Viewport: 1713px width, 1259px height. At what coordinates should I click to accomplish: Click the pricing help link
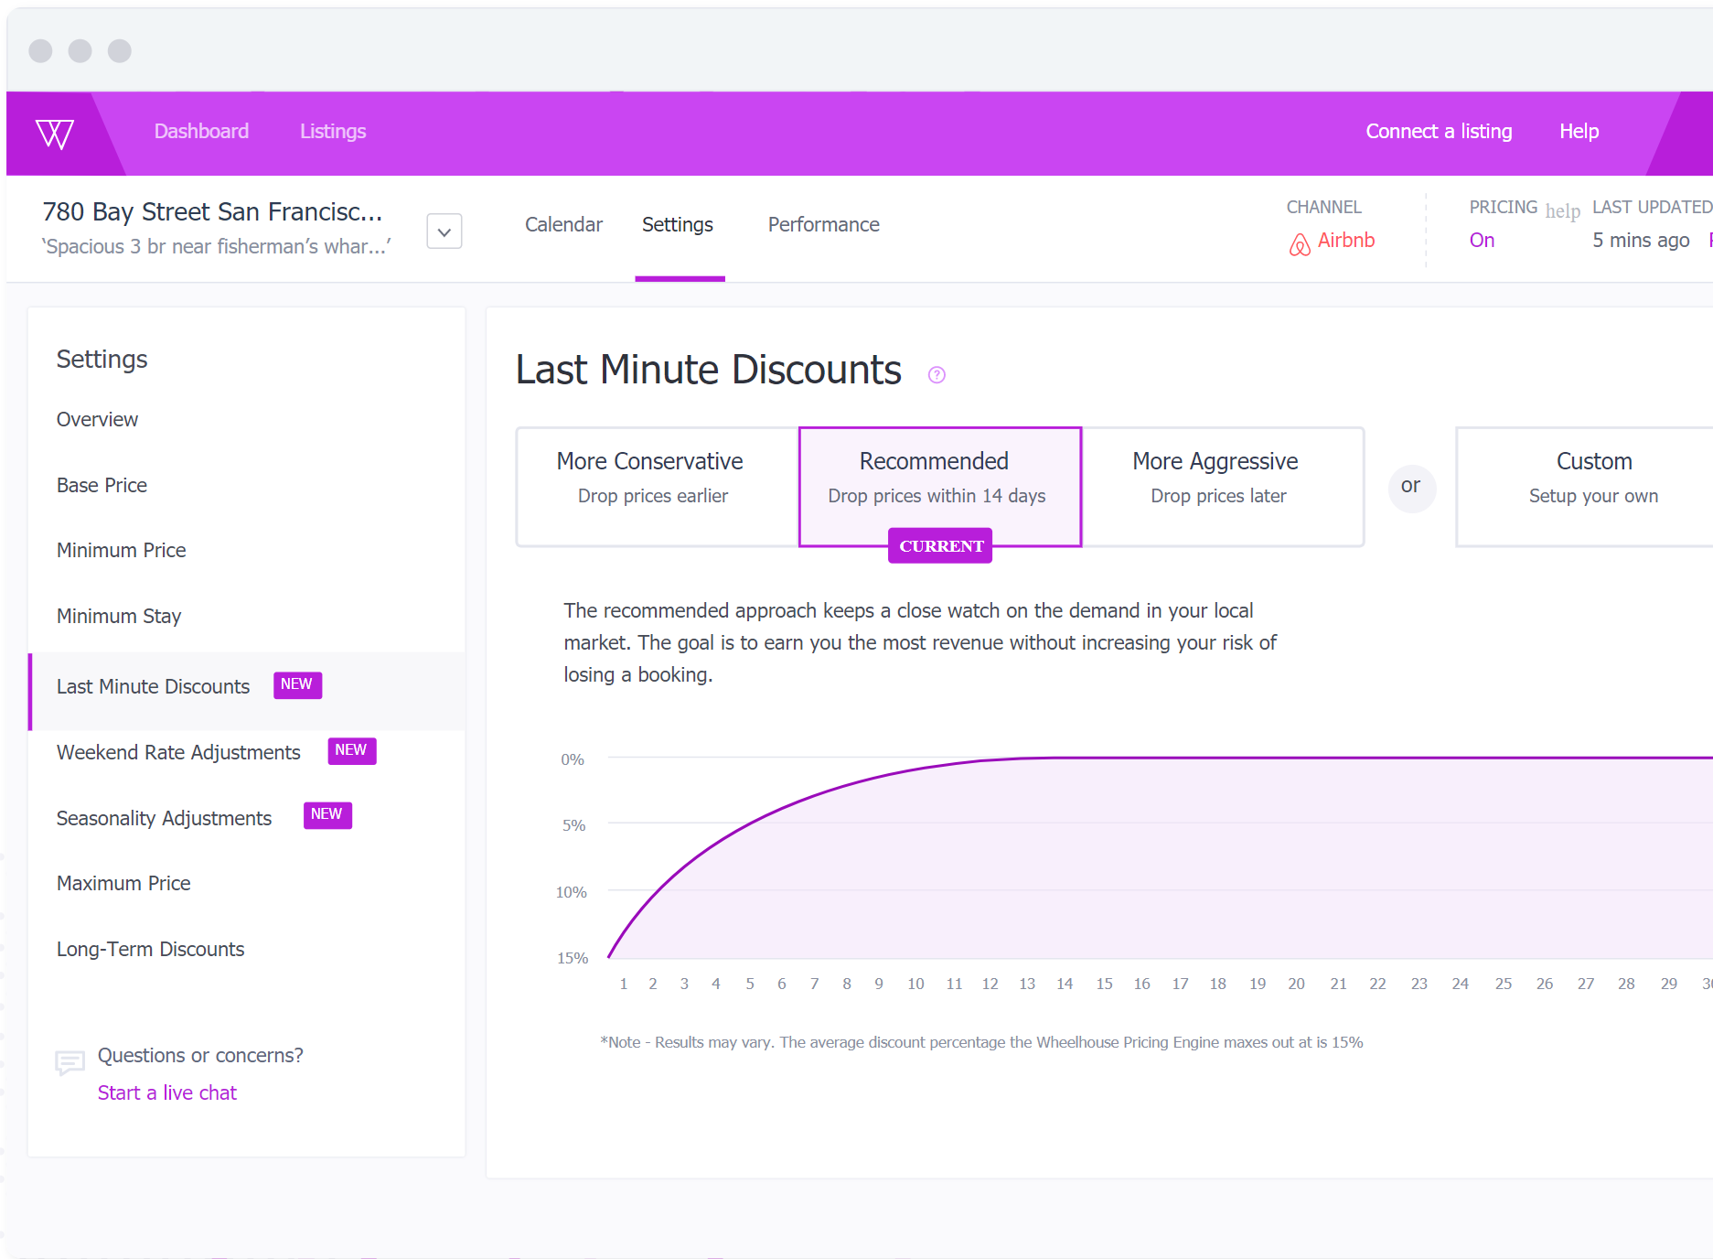point(1562,211)
